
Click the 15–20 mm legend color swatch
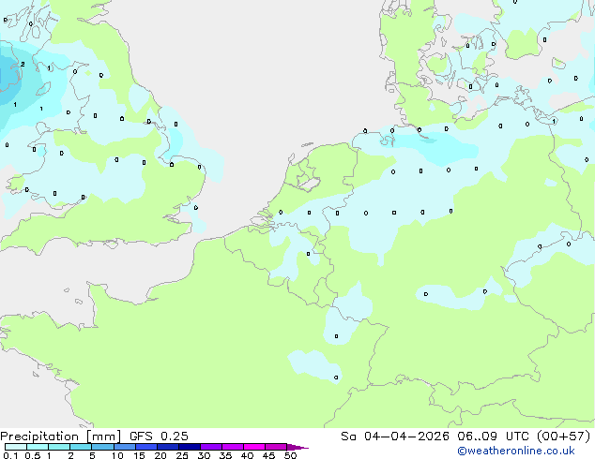tap(145, 447)
